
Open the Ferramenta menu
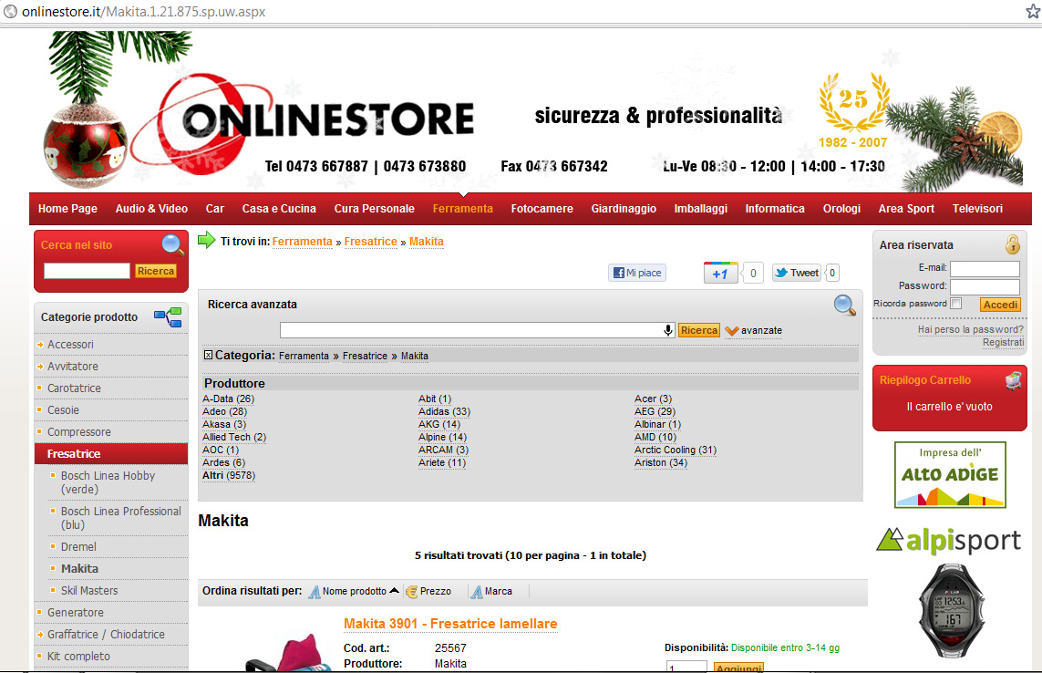tap(462, 209)
